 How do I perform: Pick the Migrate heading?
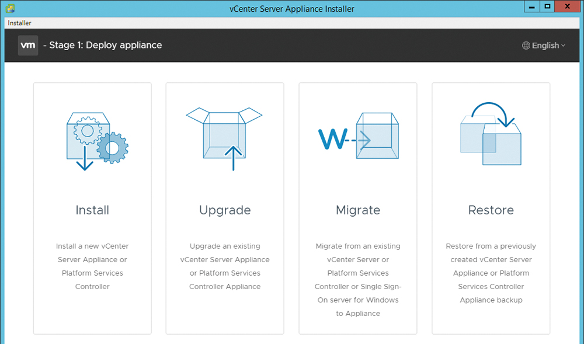(358, 211)
